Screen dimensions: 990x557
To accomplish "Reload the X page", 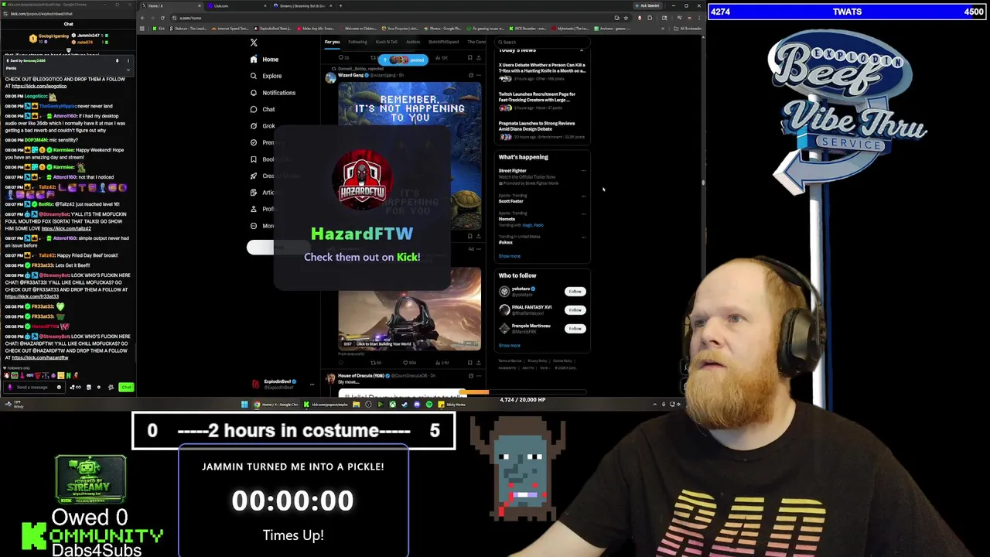I will [x=162, y=17].
